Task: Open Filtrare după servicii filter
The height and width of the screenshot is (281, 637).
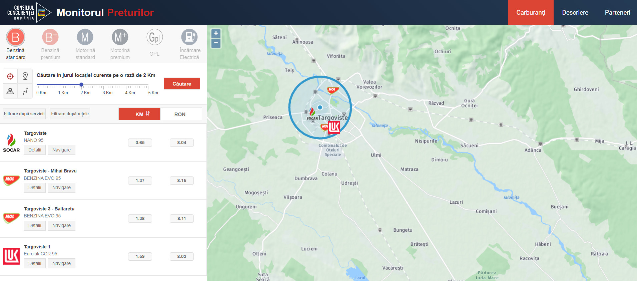Action: (x=24, y=114)
